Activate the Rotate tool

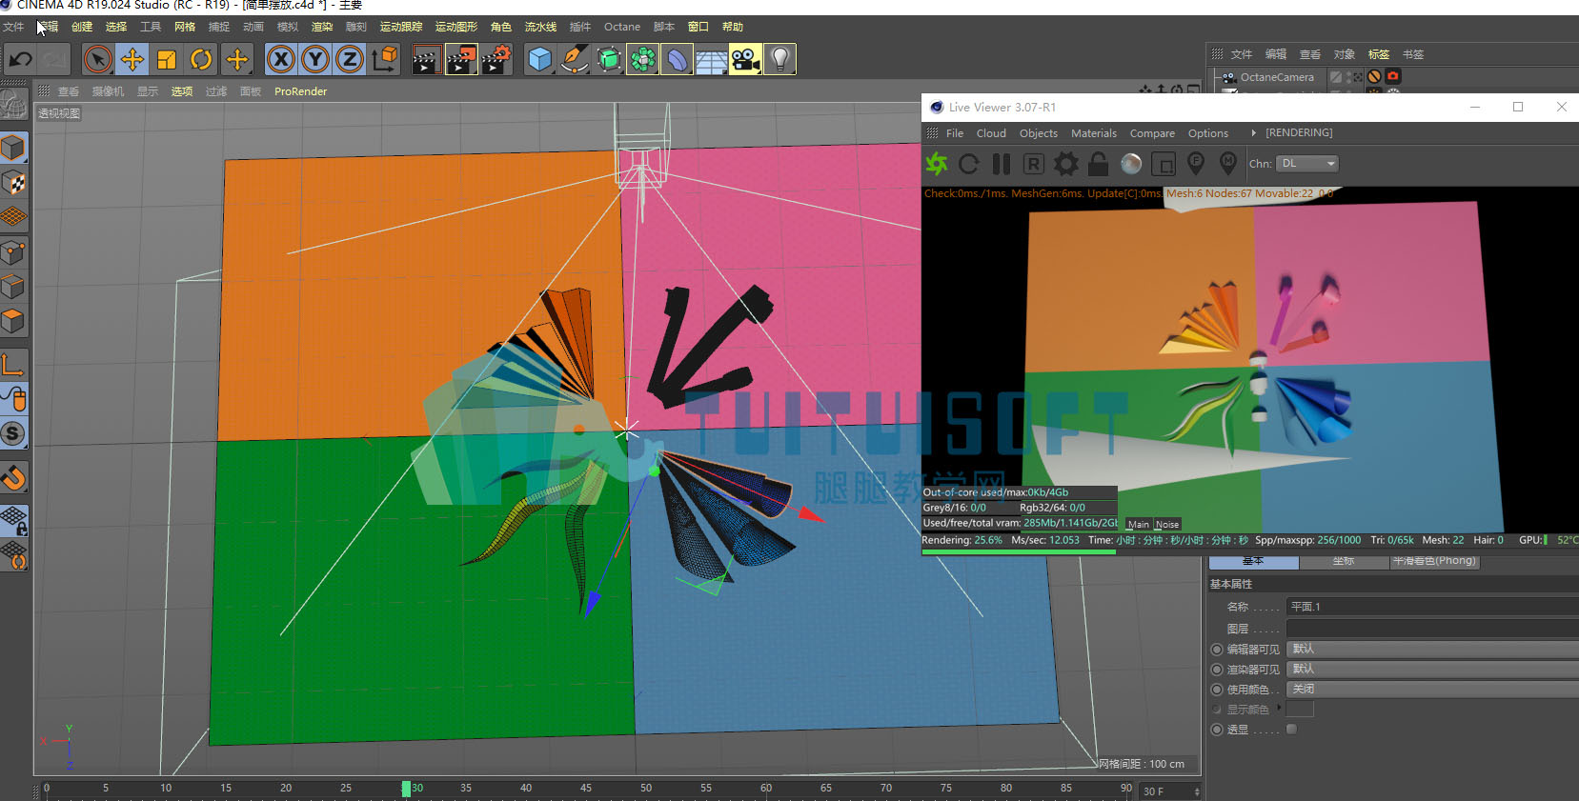coord(201,59)
